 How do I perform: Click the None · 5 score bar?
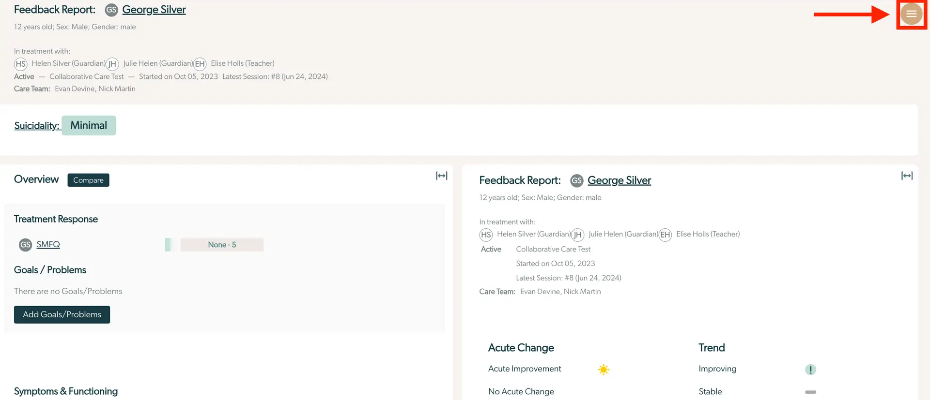point(222,245)
